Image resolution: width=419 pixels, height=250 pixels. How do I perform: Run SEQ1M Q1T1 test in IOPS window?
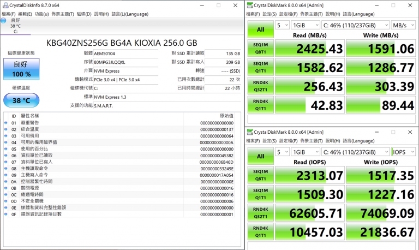261,194
